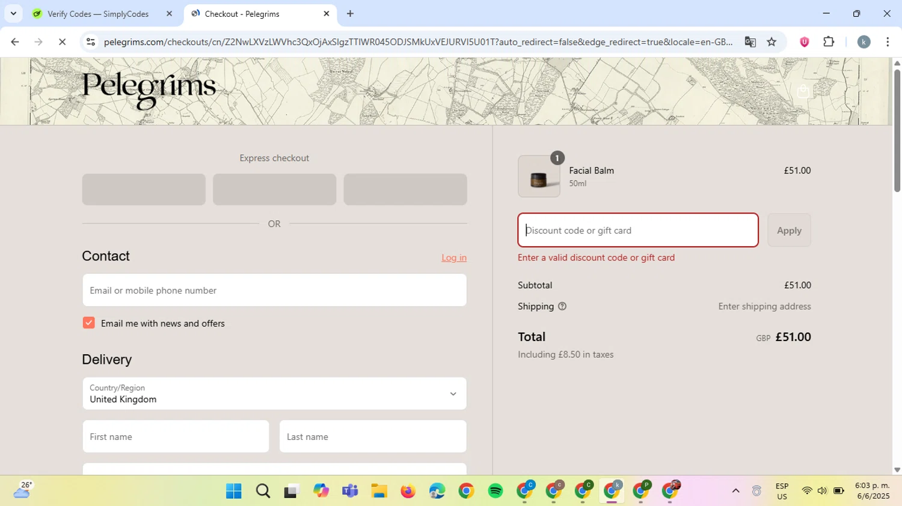
Task: Switch to Verify Codes — SimplyCodes tab
Action: click(97, 13)
